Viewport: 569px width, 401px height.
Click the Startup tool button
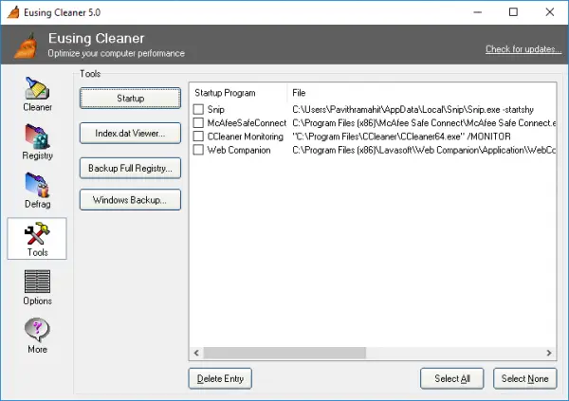(x=130, y=98)
